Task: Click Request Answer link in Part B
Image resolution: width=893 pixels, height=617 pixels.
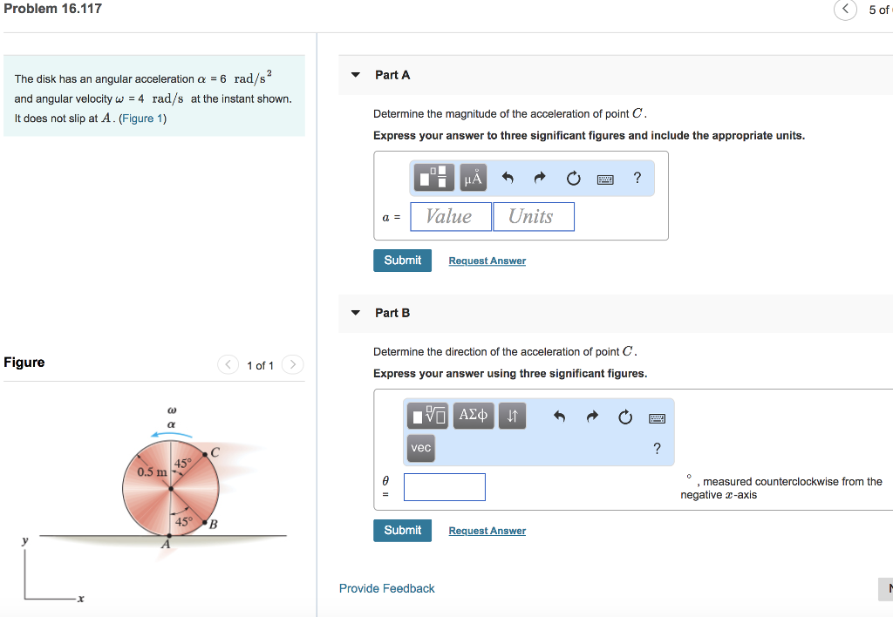Action: click(x=487, y=531)
